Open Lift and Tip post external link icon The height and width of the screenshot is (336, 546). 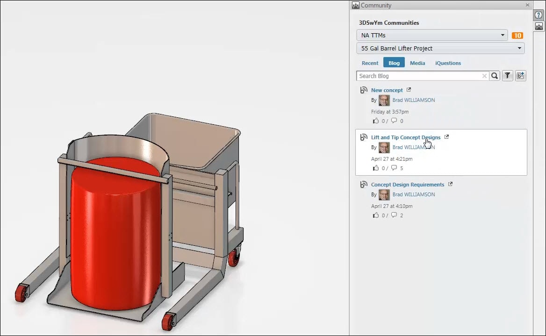(446, 137)
